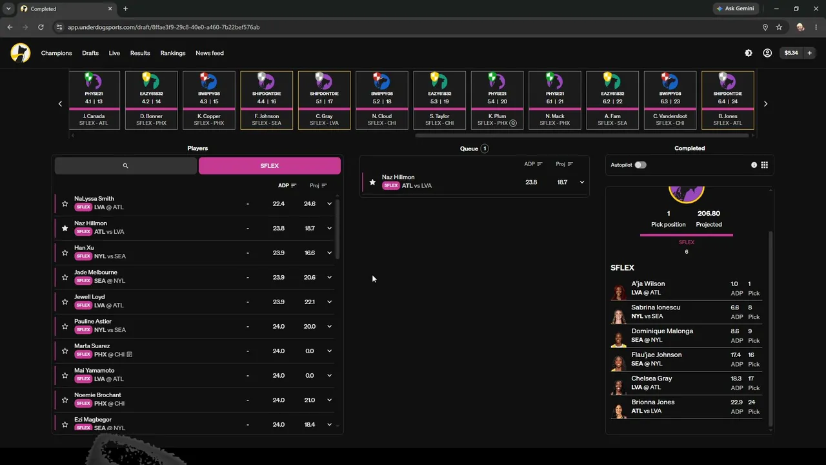Go back in Chrome browser

click(10, 27)
